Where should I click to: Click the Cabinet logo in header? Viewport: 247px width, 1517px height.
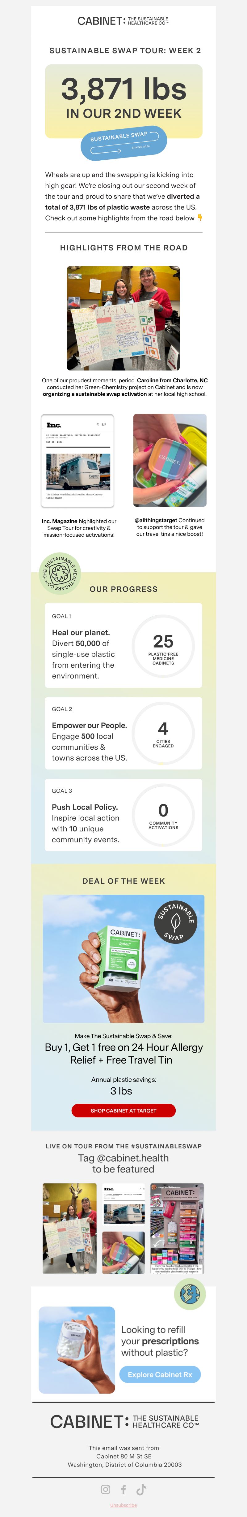123,21
